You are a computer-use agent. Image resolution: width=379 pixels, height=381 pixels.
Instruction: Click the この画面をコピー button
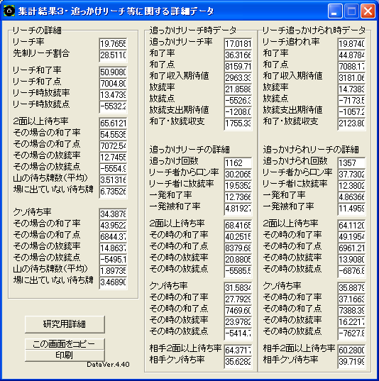point(65,344)
